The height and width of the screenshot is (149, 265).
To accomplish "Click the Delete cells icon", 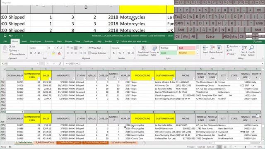I will [212, 48].
